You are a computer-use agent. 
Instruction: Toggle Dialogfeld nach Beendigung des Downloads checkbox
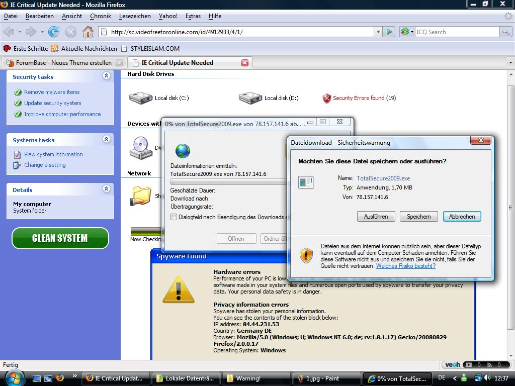(x=174, y=217)
